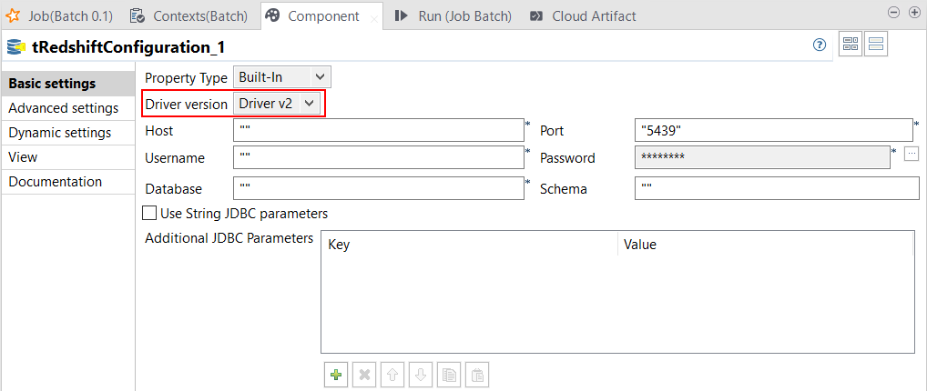Open the Property Type dropdown
The width and height of the screenshot is (927, 391).
[282, 77]
